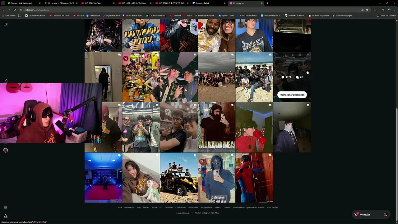The image size is (398, 224).
Task: Open Chrome three-dot menu
Action: (395, 10)
